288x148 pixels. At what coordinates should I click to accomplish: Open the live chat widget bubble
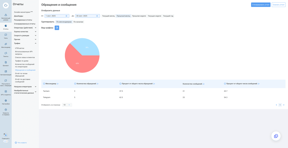(x=276, y=136)
